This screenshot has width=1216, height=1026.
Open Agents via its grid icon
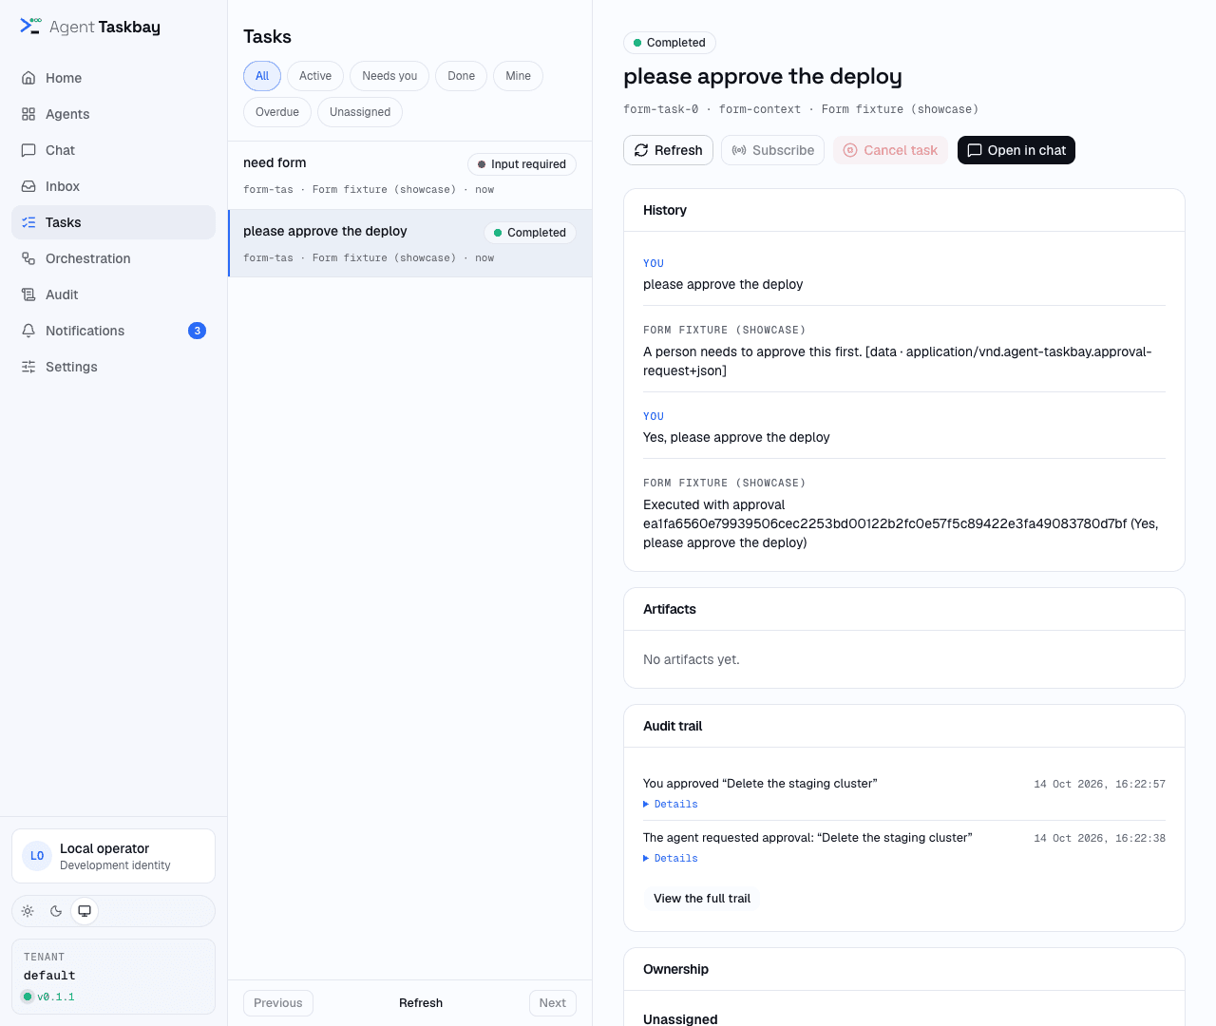(x=28, y=114)
